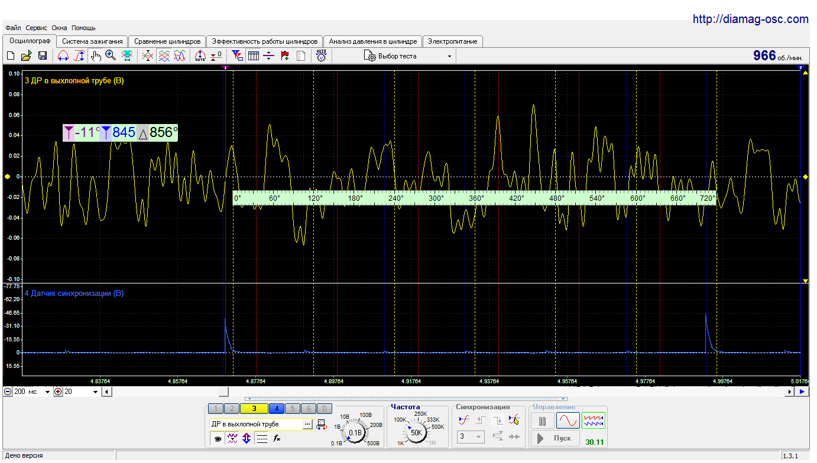Image resolution: width=817 pixels, height=463 pixels.
Task: Click the Пуск start button
Action: pos(555,438)
